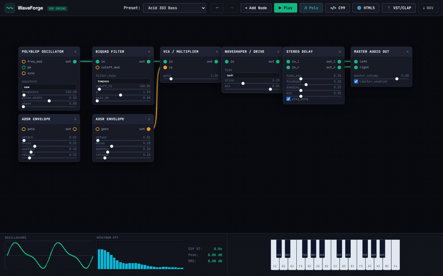
Task: Click the Waveshaper in port
Action: point(227,62)
